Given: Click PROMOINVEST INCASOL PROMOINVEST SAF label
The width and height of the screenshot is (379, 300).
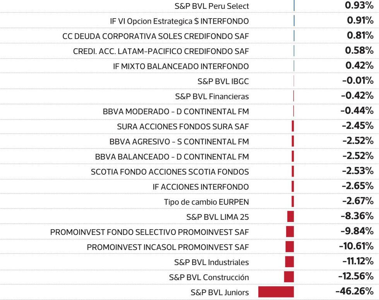Looking at the screenshot, I should [168, 247].
